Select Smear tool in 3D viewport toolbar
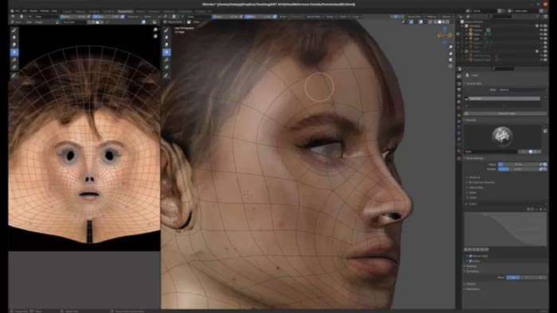 pyautogui.click(x=166, y=44)
